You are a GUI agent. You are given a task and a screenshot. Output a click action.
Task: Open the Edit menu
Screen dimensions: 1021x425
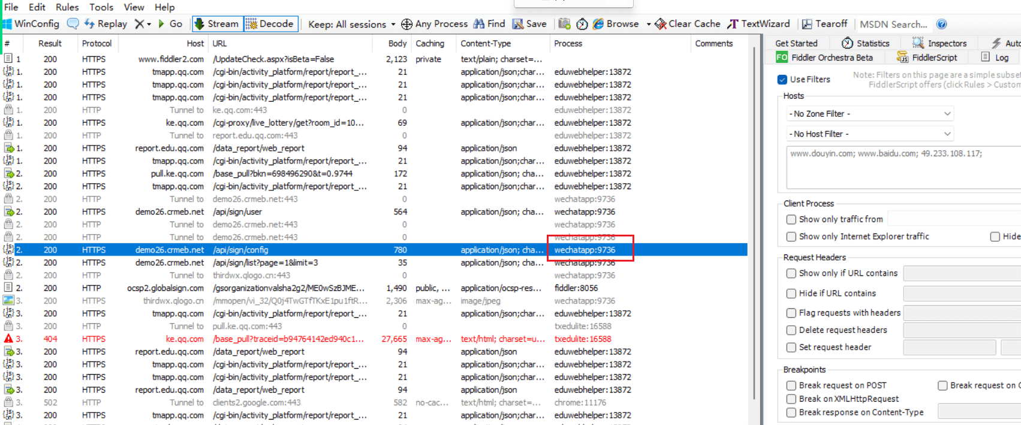(x=37, y=7)
